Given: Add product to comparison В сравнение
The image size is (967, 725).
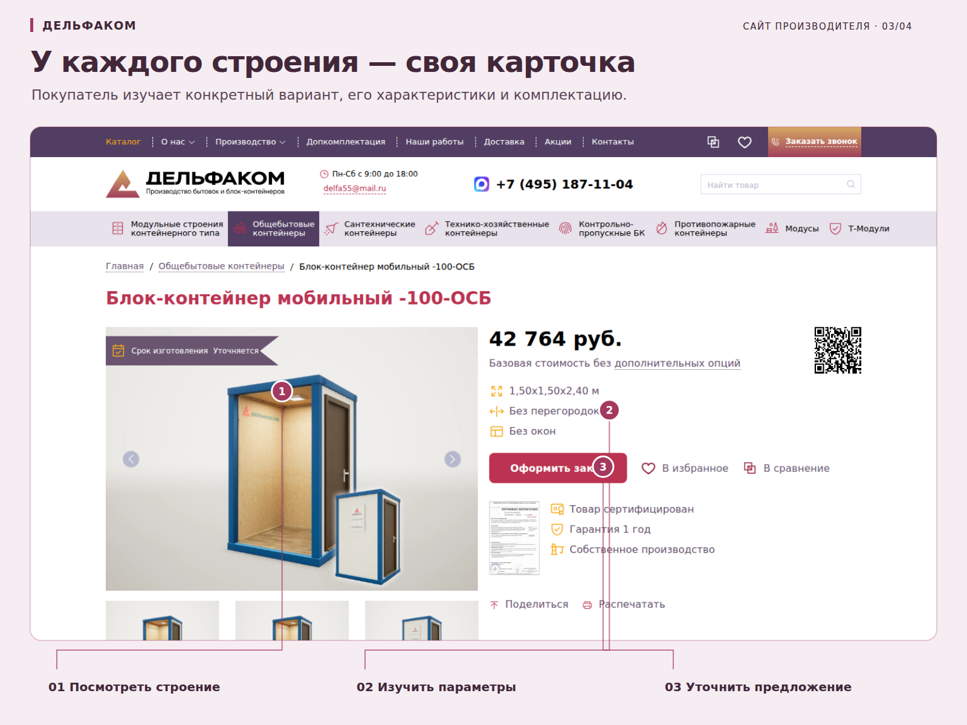Looking at the screenshot, I should [787, 468].
